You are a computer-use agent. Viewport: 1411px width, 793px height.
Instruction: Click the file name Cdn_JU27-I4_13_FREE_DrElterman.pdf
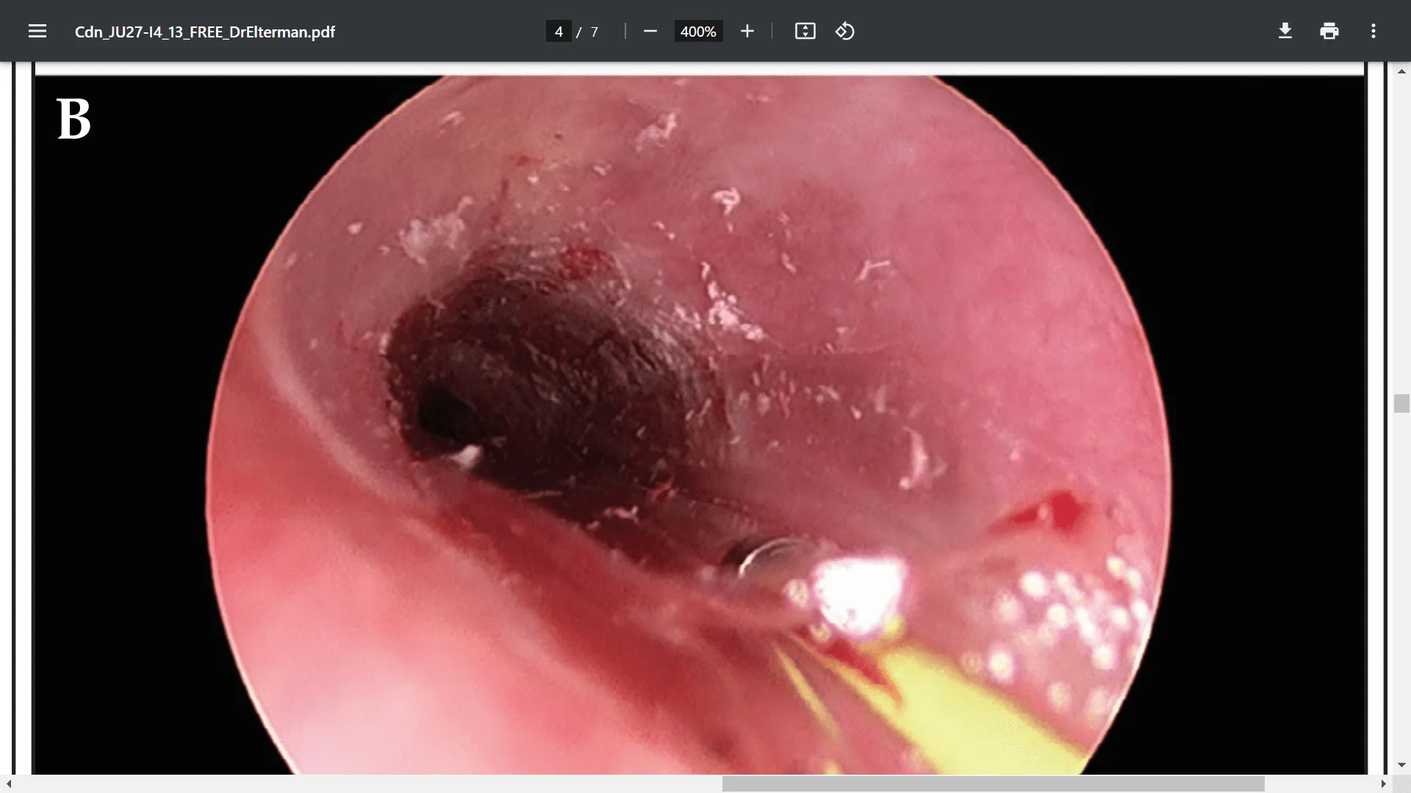(x=205, y=32)
